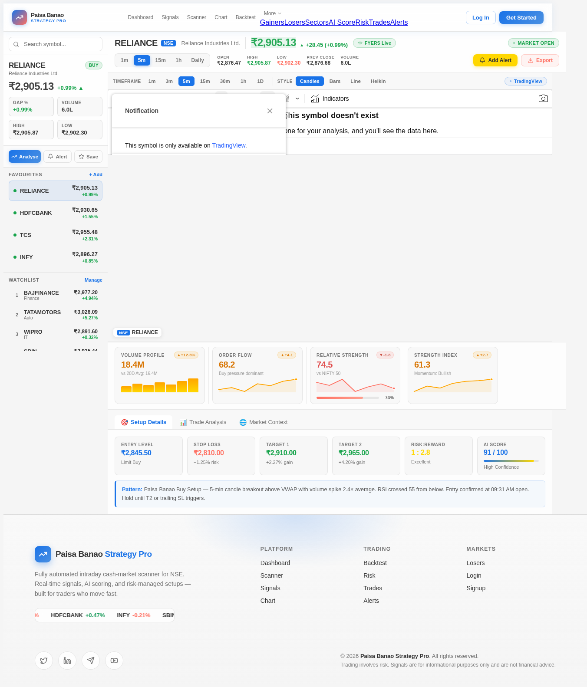The width and height of the screenshot is (587, 687).
Task: Click the Volume Profile bar chart
Action: (x=160, y=385)
